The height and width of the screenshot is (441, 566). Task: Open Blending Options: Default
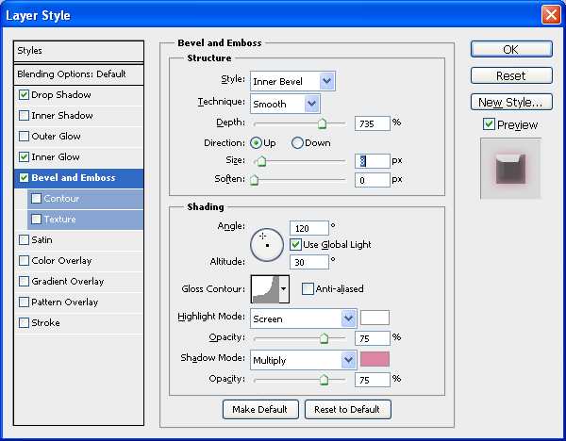coord(78,74)
